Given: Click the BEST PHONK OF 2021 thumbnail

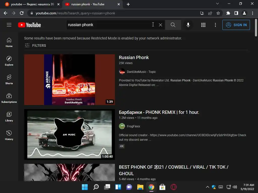Looking at the screenshot, I should (70, 172).
